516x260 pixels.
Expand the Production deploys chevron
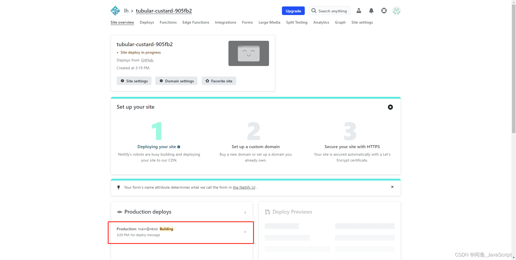pos(245,213)
